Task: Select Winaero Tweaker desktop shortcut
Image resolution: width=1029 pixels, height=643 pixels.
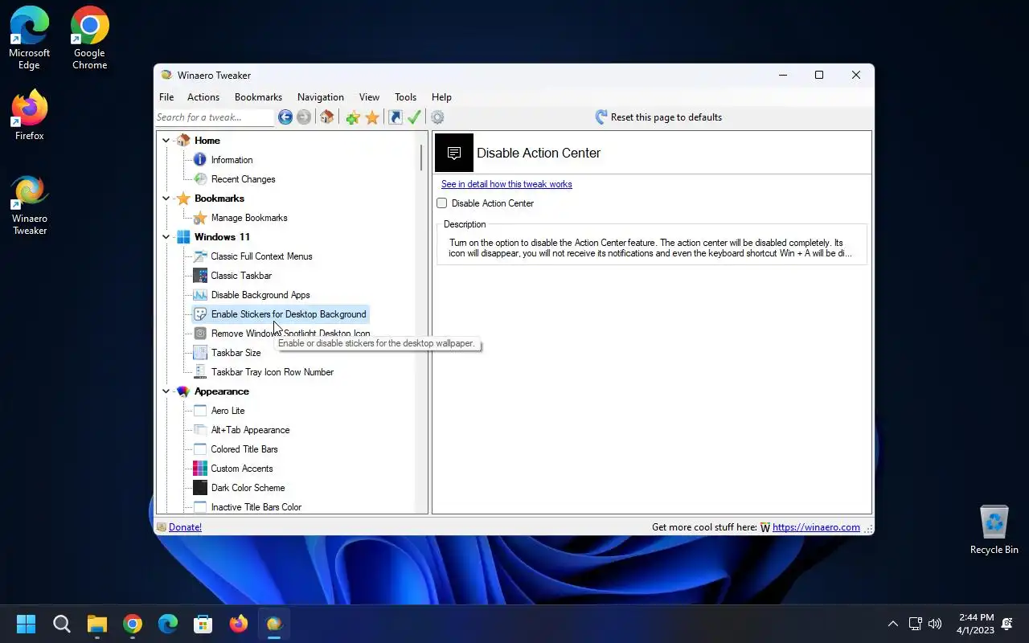Action: [30, 206]
